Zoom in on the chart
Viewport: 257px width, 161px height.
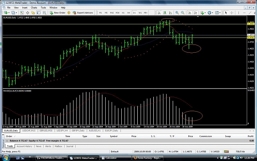click(177, 13)
